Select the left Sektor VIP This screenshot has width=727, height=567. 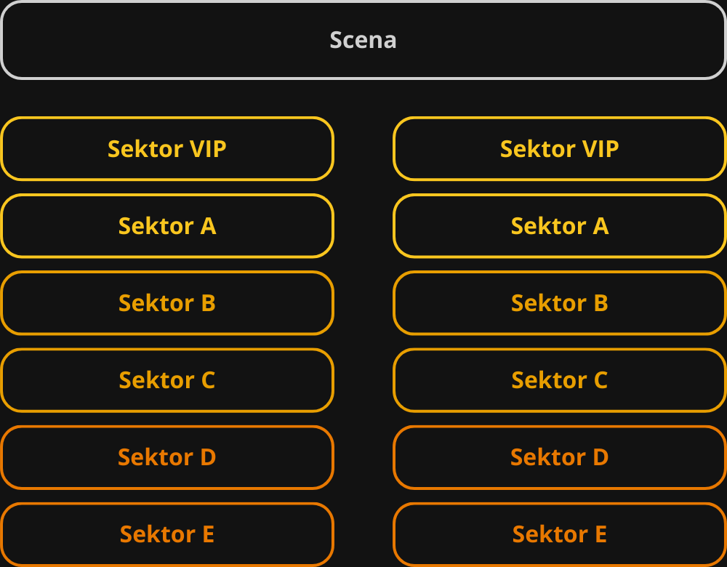167,149
